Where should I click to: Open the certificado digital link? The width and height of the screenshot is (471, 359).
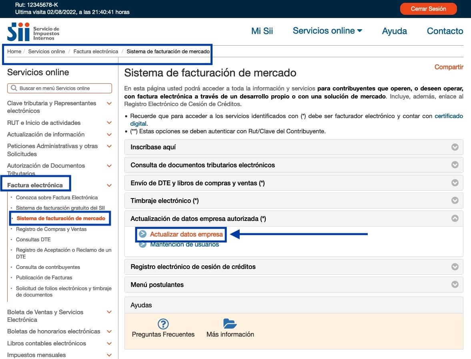pyautogui.click(x=449, y=116)
